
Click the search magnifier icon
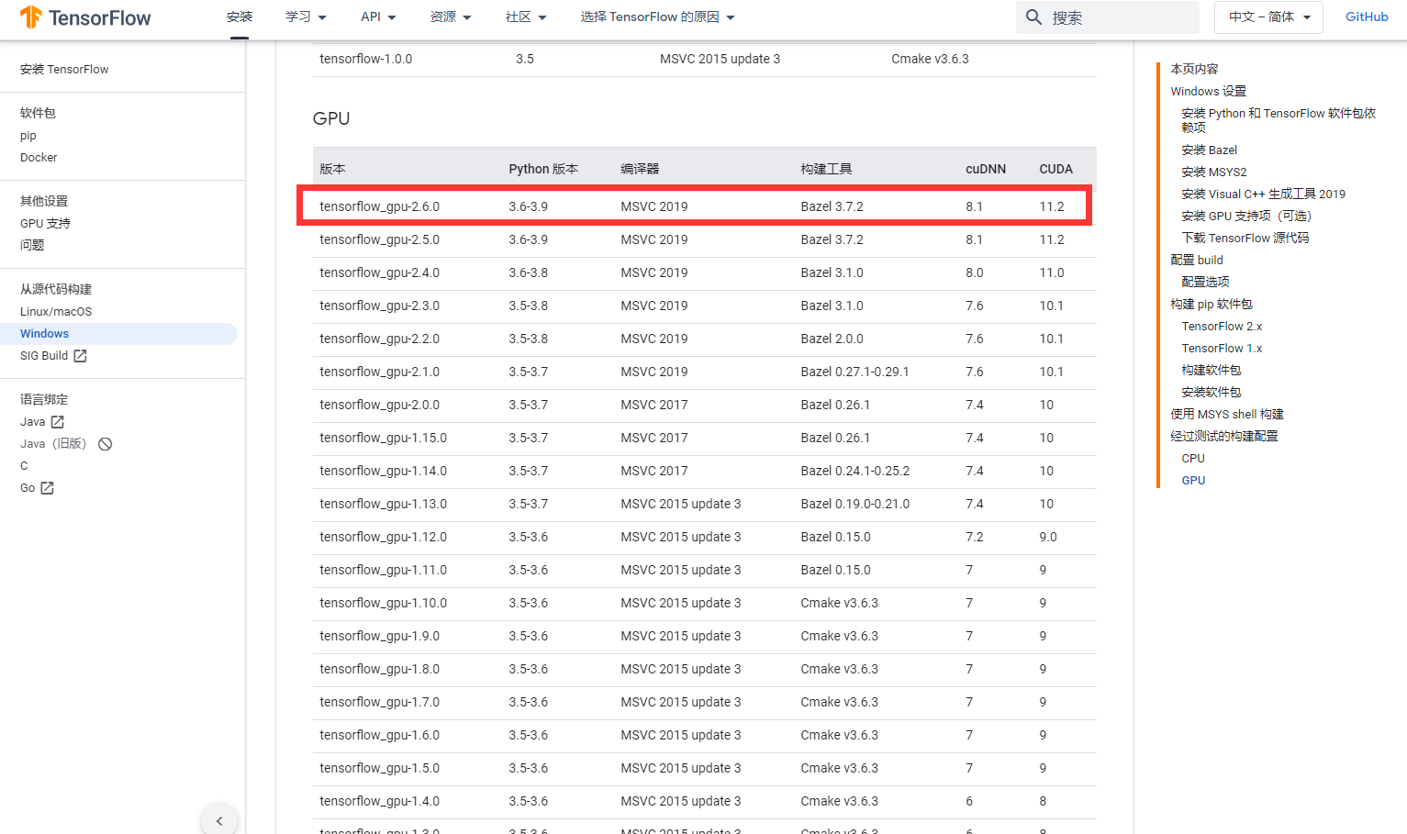click(1033, 17)
